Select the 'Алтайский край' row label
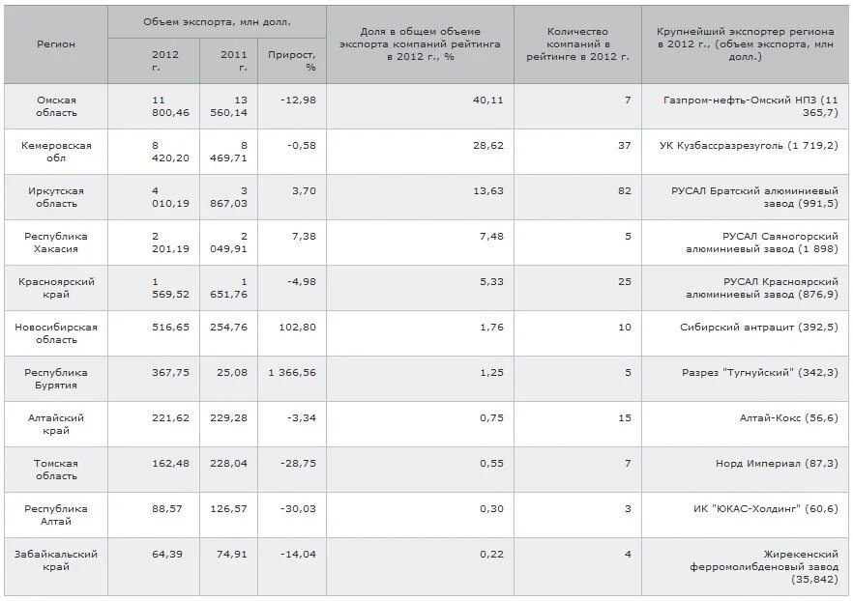The width and height of the screenshot is (853, 601). click(x=56, y=424)
